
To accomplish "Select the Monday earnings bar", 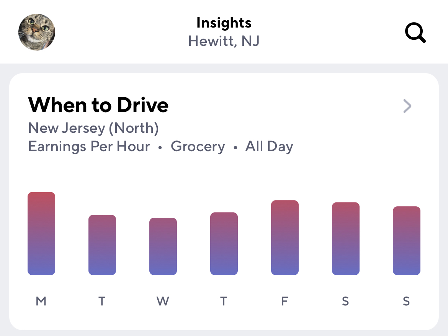I will point(41,233).
